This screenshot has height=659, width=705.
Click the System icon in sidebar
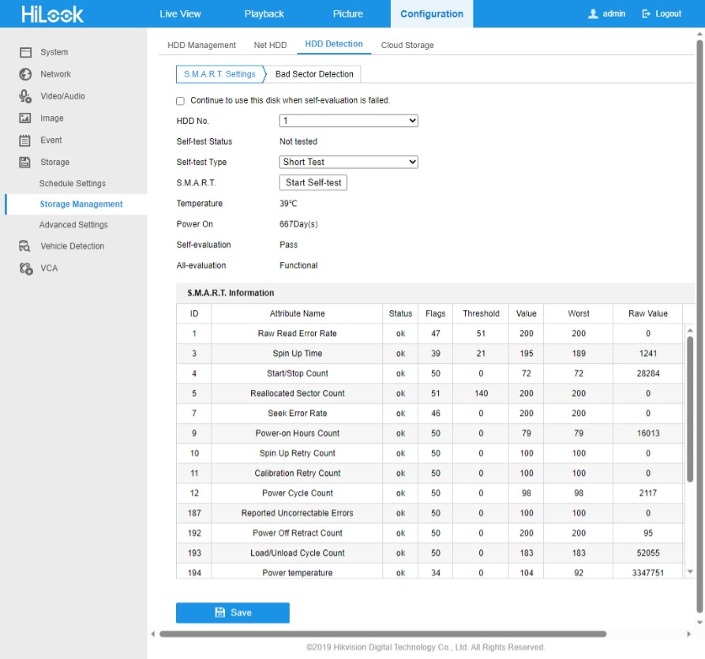click(x=25, y=52)
